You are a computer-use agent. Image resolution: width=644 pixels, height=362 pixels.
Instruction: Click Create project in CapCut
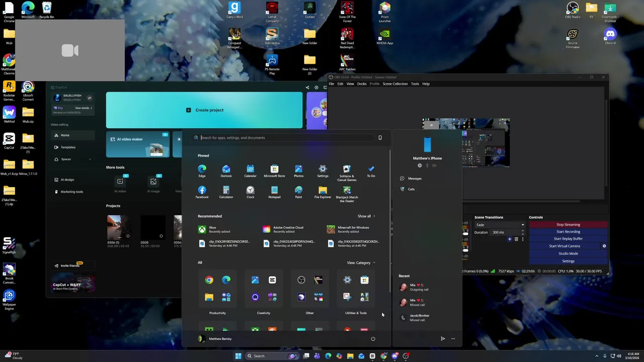204,110
